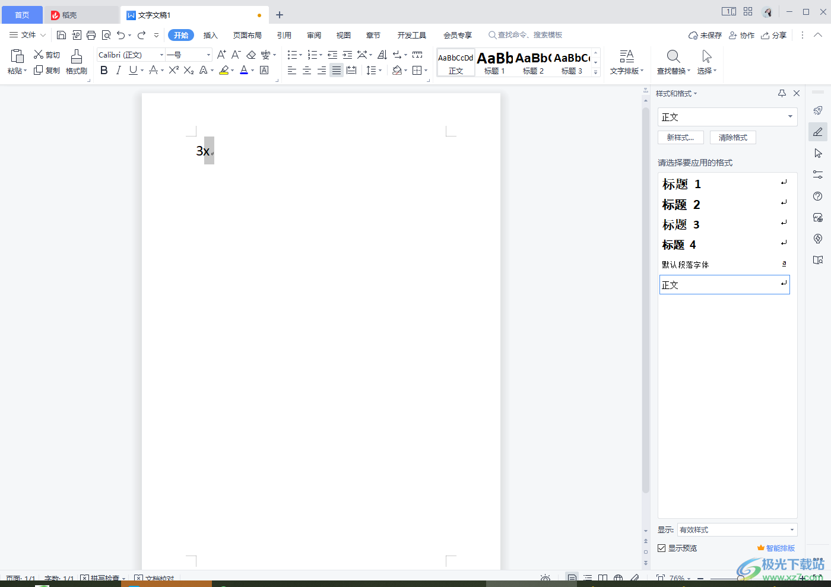
Task: Click the Clear Format button
Action: pos(733,137)
